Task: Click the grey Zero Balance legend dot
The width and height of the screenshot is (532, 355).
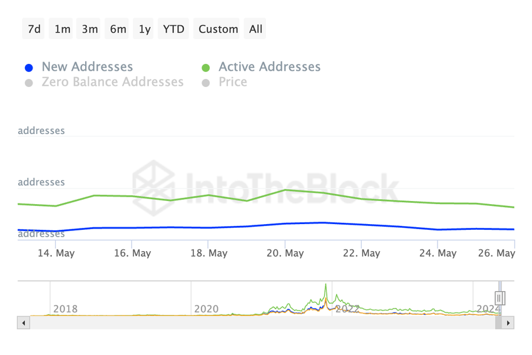Action: [x=29, y=83]
